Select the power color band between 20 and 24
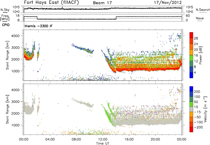210x145 pixels. coord(191,47)
